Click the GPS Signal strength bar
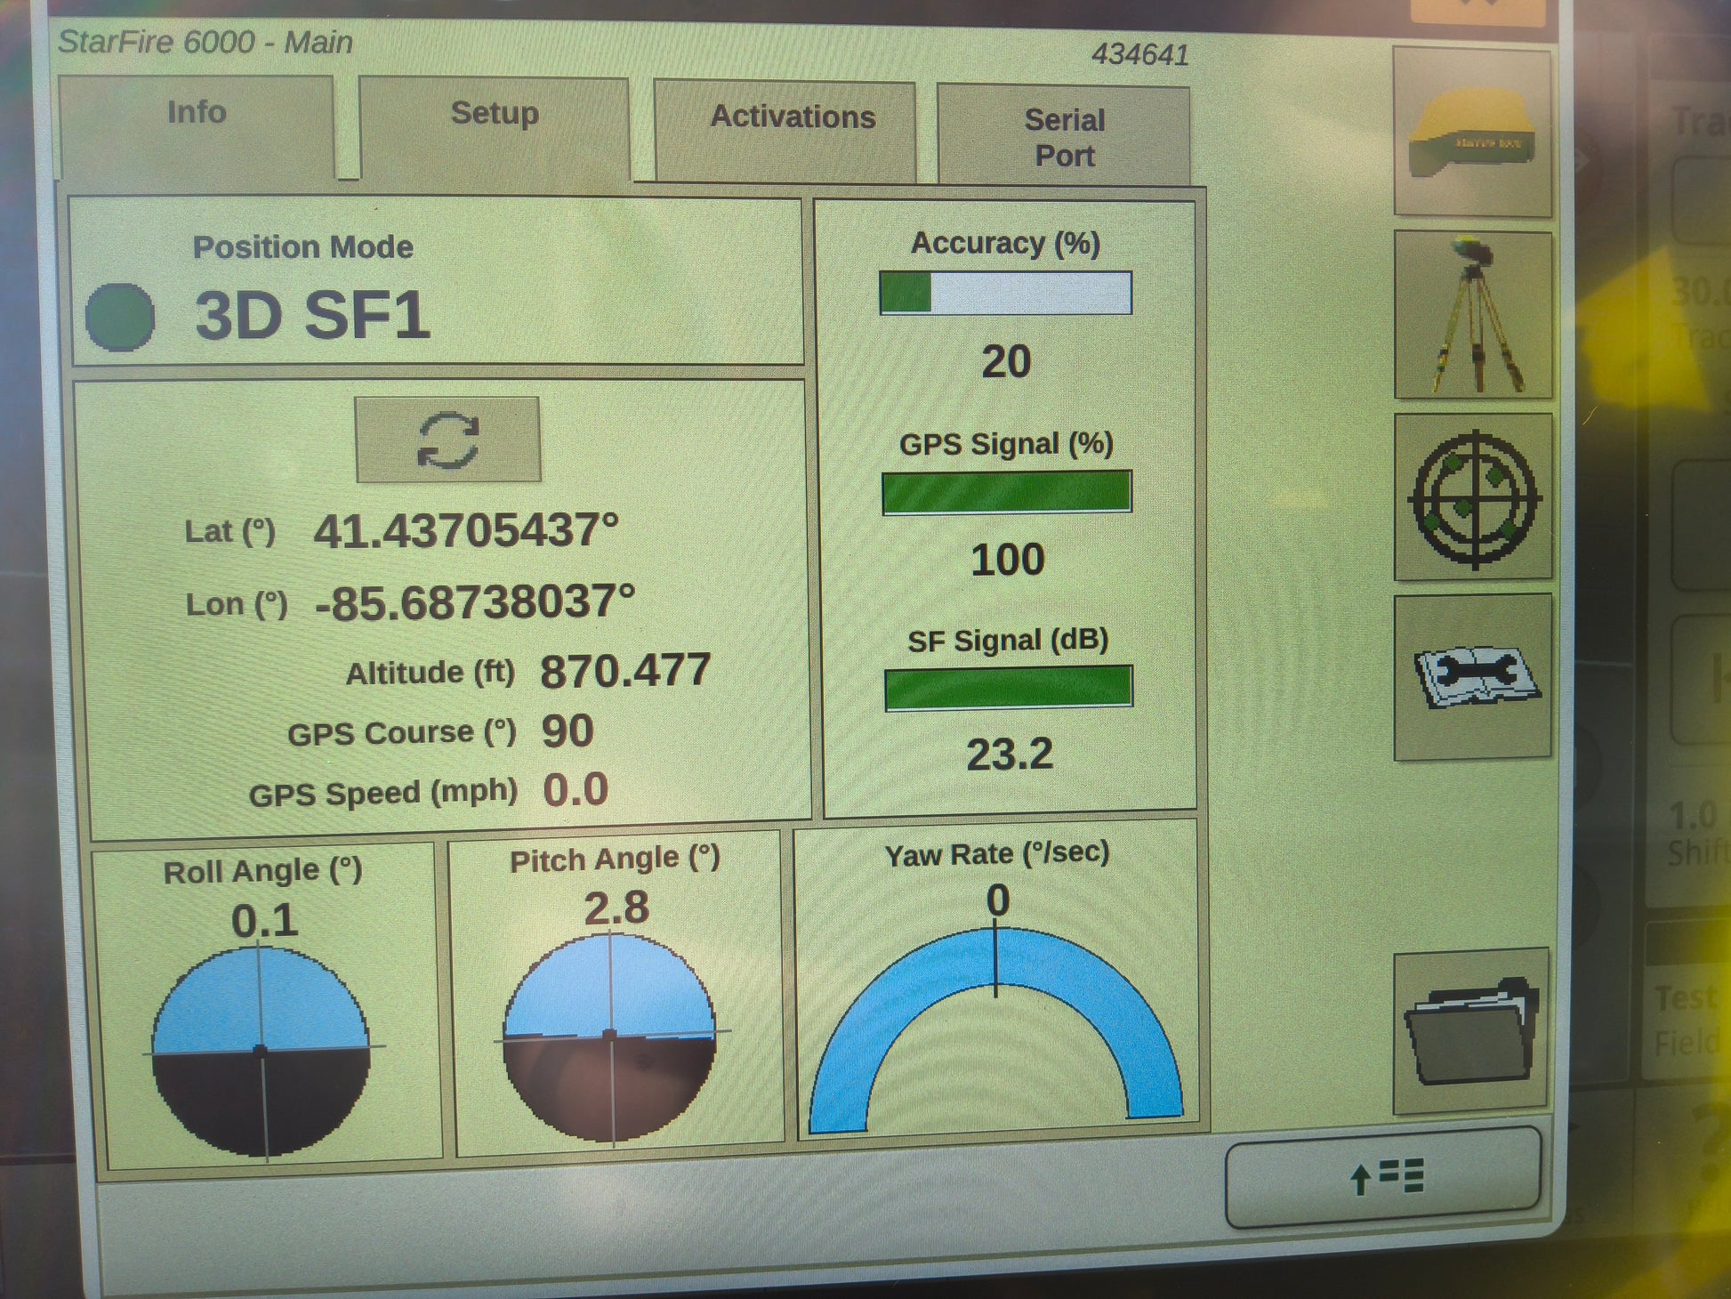 tap(1006, 492)
